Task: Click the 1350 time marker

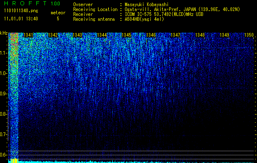Action: click(x=249, y=35)
